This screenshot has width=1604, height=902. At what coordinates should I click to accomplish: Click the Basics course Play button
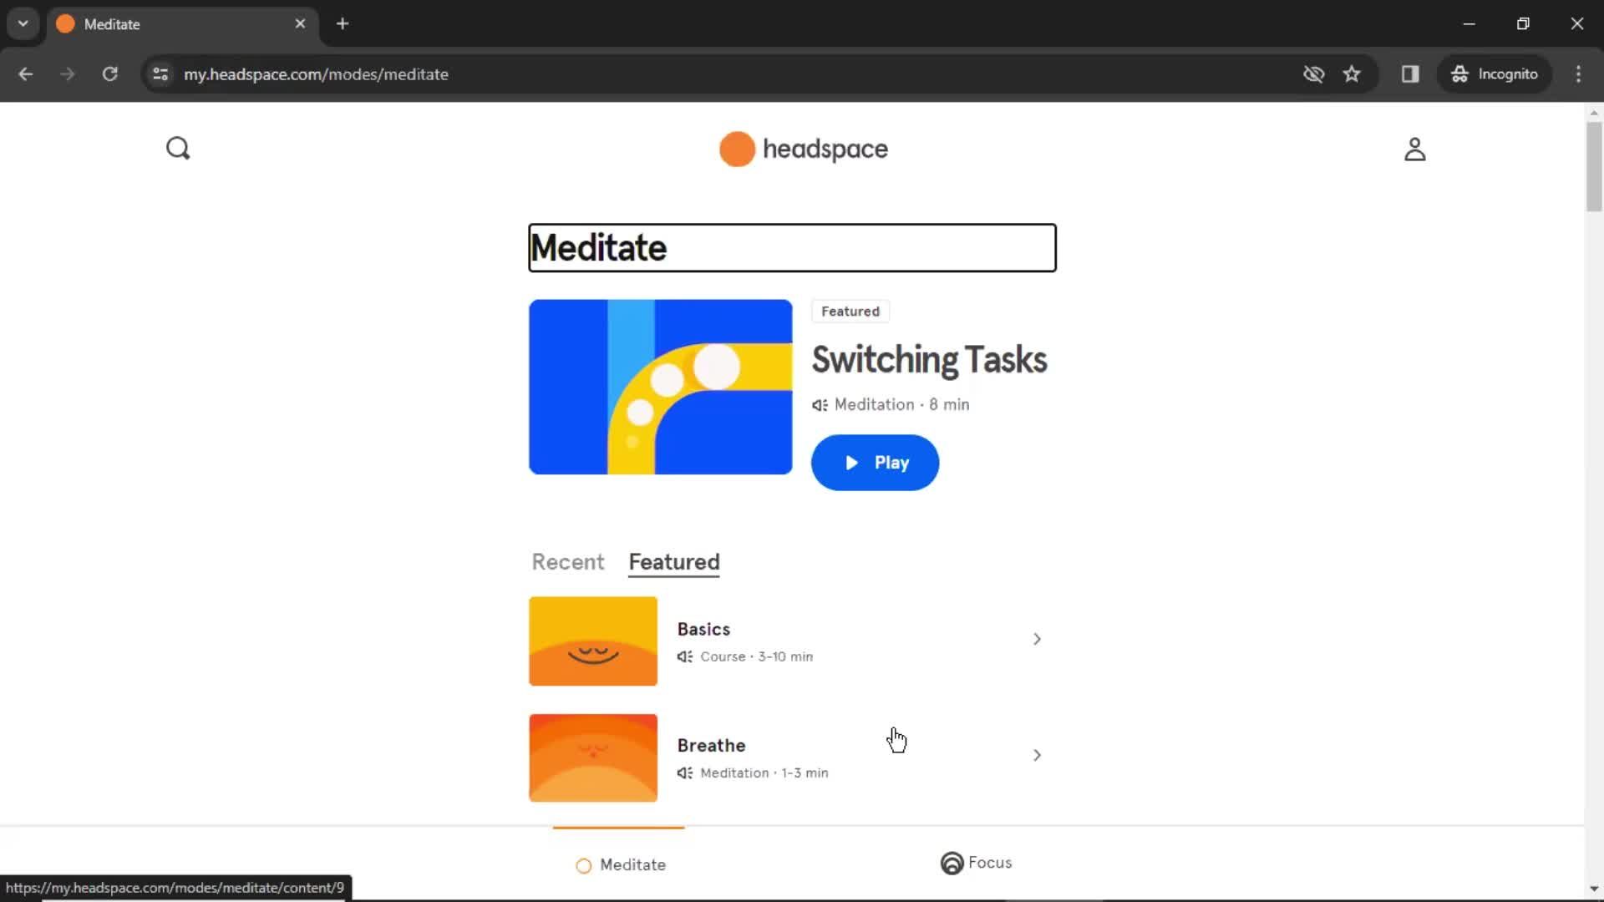(x=1037, y=639)
